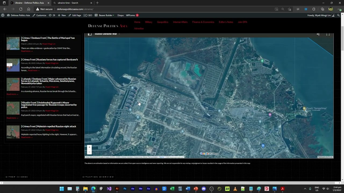Click the map share icon
This screenshot has width=344, height=193.
(x=318, y=34)
